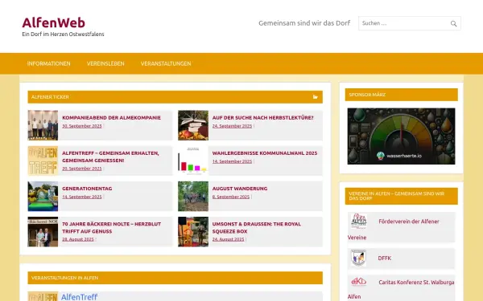Click the Gemeinsam sind wir das Dorf slogan
Viewport: 483px width, 301px height.
304,23
